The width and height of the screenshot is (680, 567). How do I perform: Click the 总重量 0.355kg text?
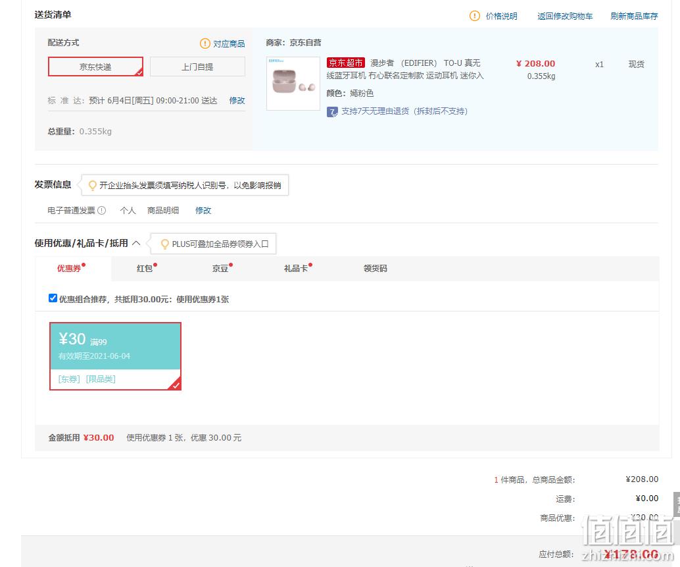[x=80, y=131]
